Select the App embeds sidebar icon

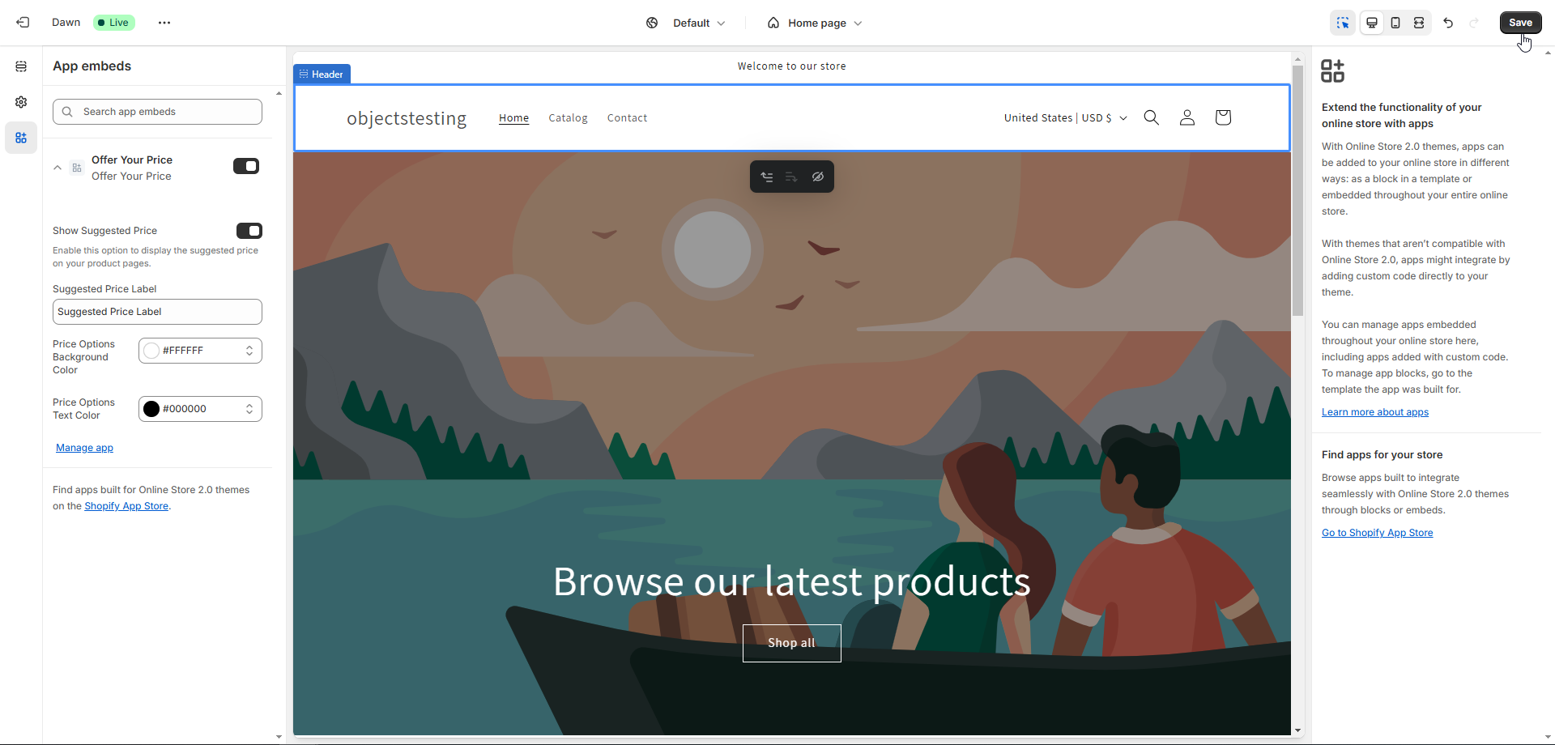tap(21, 138)
